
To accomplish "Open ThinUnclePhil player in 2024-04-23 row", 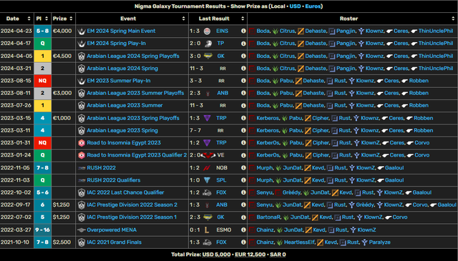I will 436,31.
